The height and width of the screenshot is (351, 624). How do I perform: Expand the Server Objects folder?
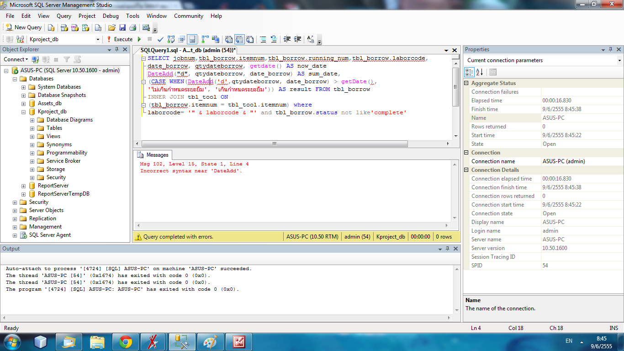pos(15,210)
